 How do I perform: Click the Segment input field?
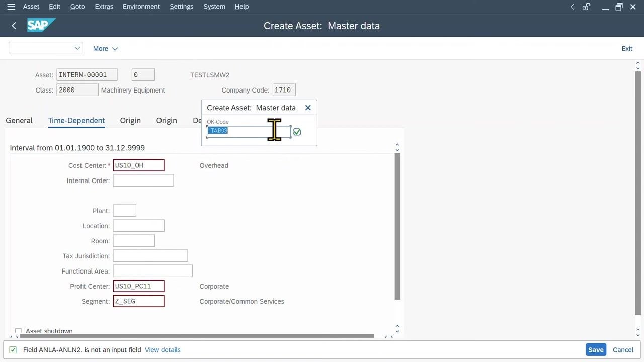[138, 301]
